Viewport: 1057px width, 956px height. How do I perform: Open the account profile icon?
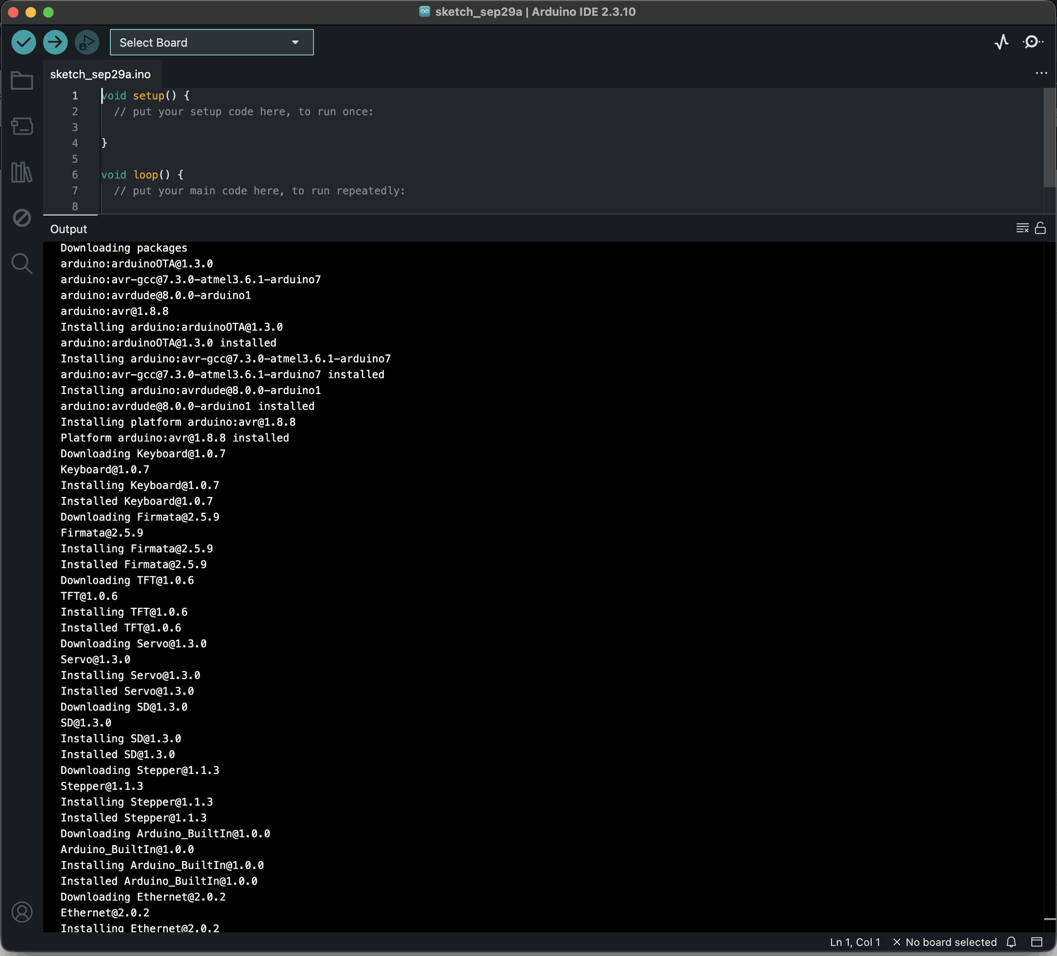click(22, 912)
